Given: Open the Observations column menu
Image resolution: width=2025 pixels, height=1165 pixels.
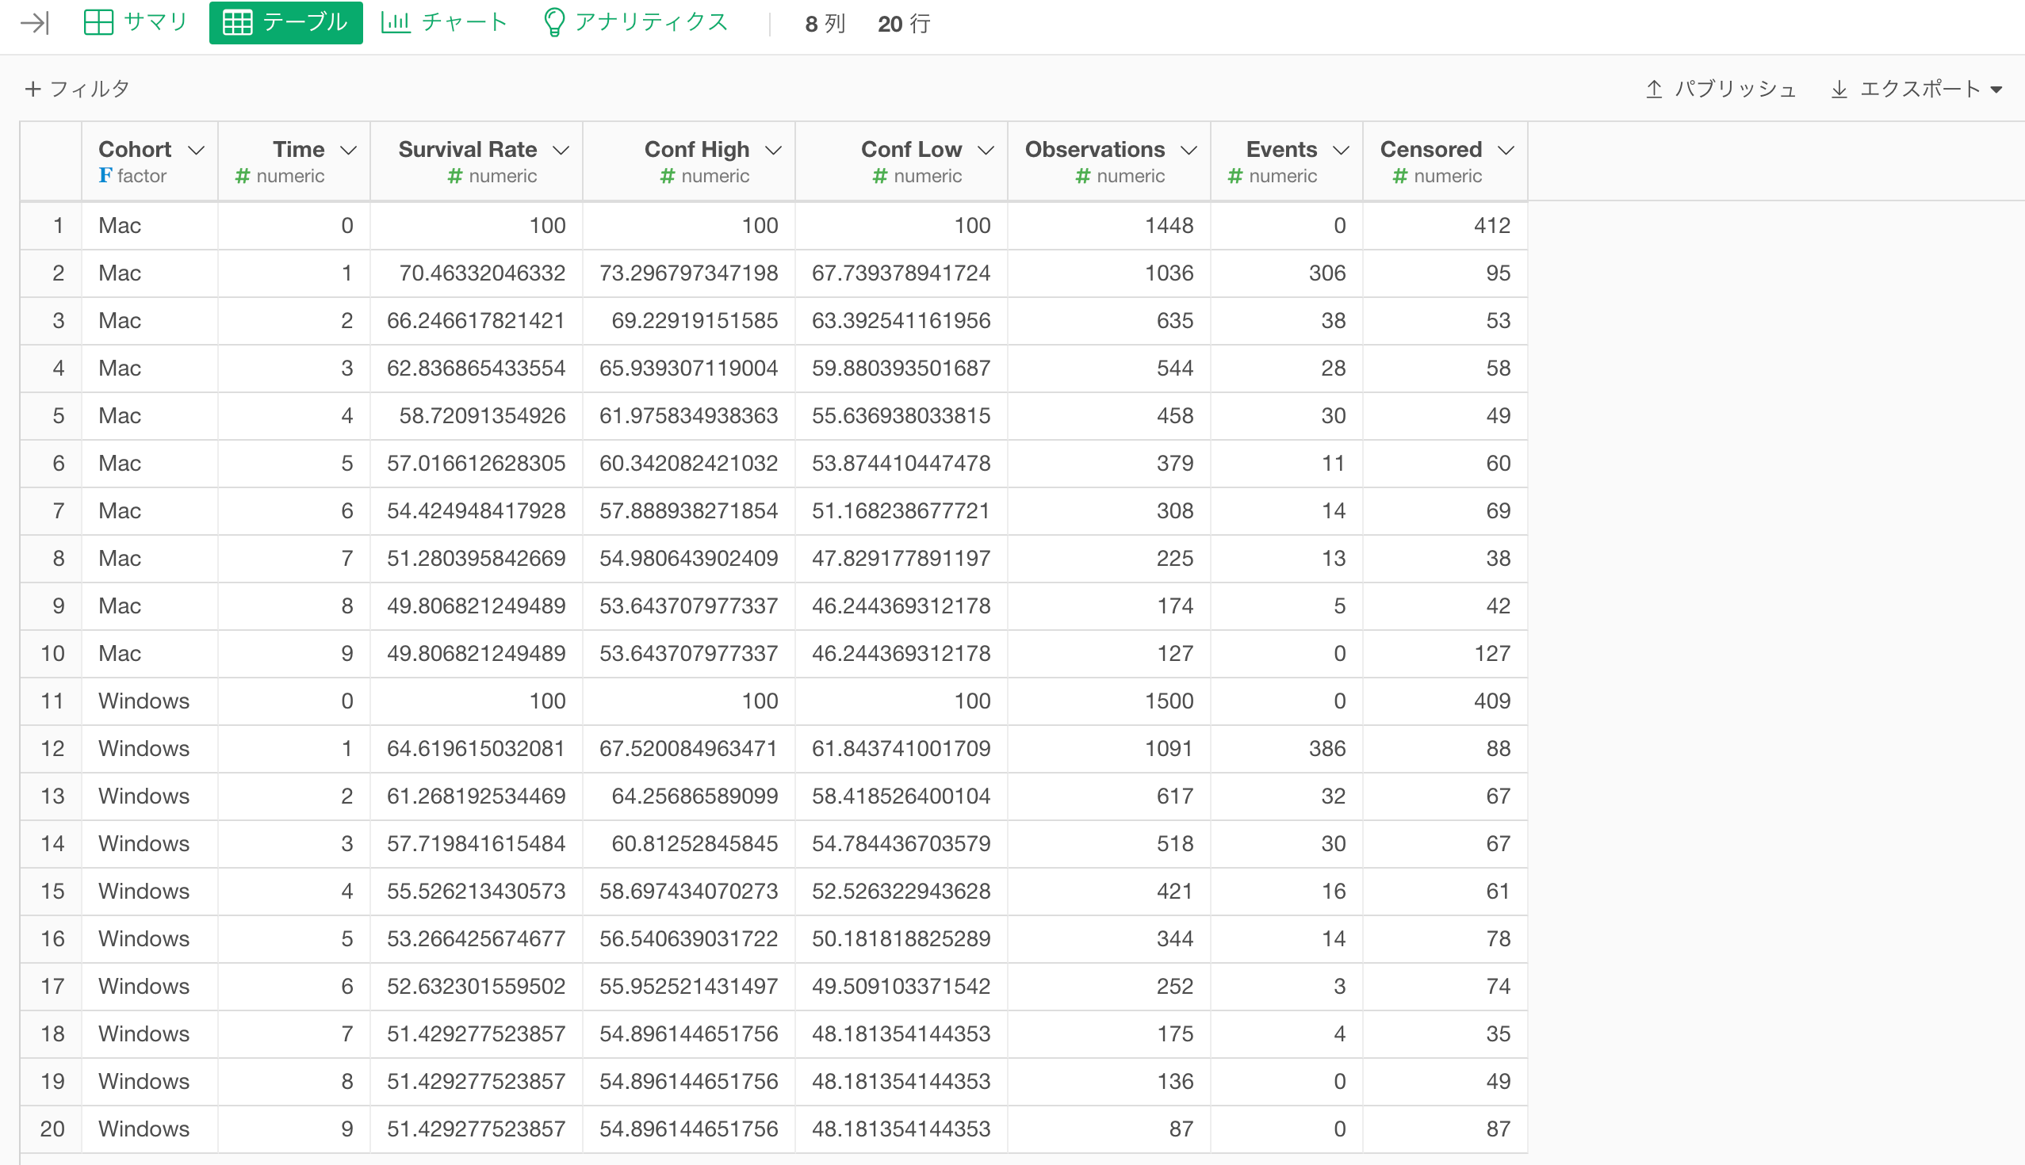Looking at the screenshot, I should (1189, 151).
